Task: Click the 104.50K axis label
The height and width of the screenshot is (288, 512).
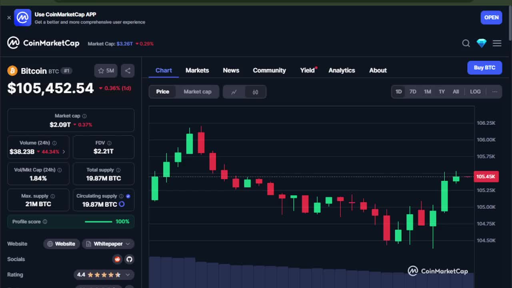Action: tap(486, 240)
